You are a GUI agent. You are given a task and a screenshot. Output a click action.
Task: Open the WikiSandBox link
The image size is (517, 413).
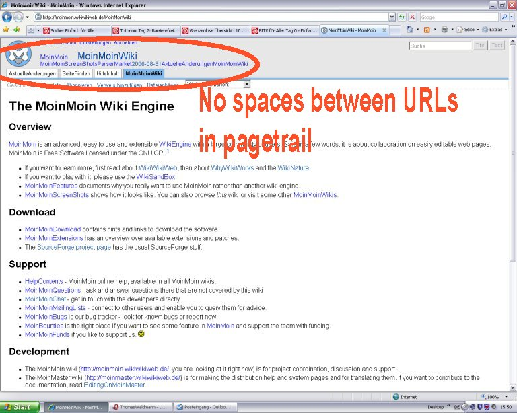point(156,177)
